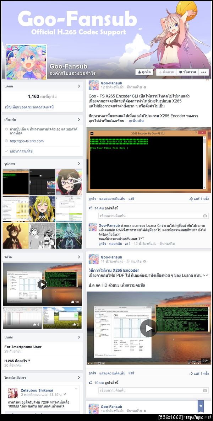Open the '1,163 คนที่ถูกใจ' like count
This screenshot has height=421, width=213.
(x=42, y=96)
